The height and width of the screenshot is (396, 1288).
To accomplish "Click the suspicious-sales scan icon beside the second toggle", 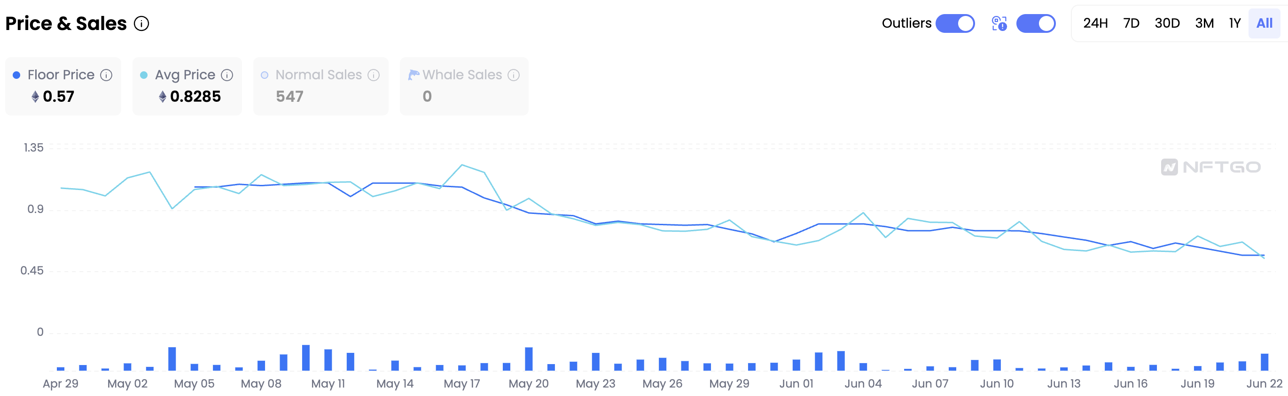I will coord(999,23).
